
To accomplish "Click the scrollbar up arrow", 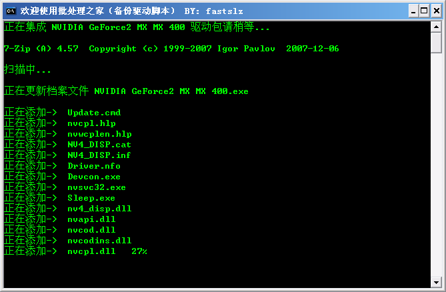I will pos(436,27).
